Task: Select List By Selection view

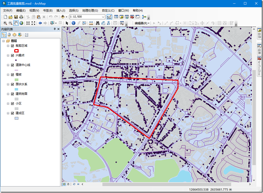Action: coord(20,35)
